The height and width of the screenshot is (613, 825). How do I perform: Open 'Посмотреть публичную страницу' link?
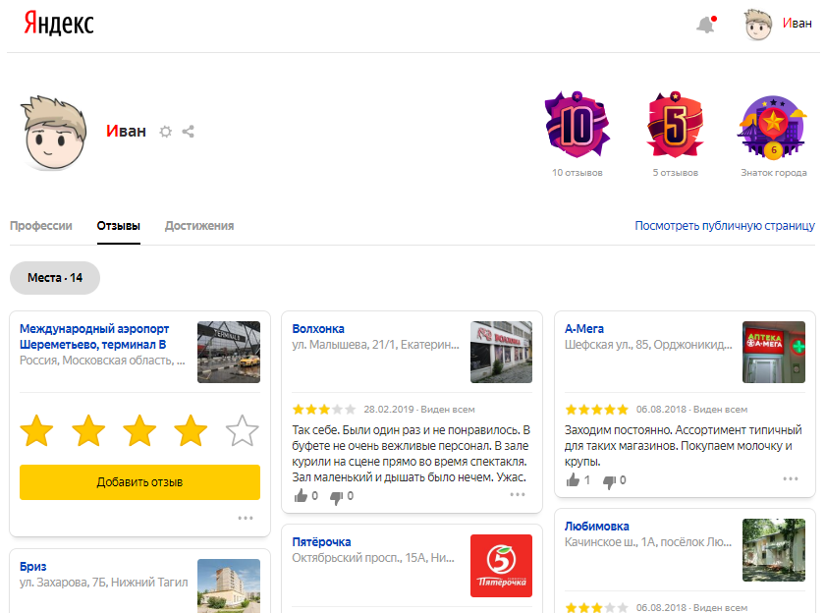pyautogui.click(x=725, y=226)
